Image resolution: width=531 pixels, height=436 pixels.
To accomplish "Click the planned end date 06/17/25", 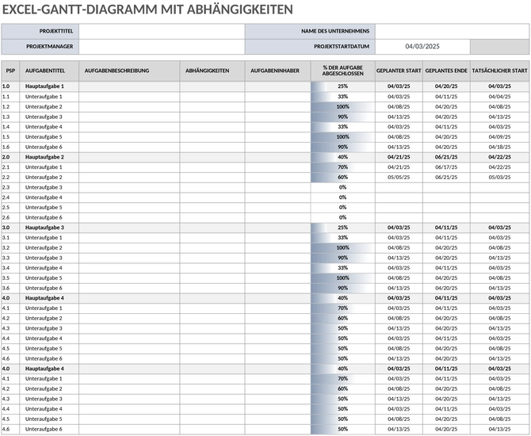I will click(x=446, y=167).
